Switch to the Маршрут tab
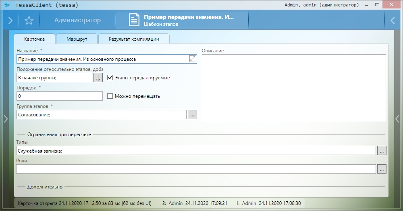This screenshot has width=403, height=211. 77,39
